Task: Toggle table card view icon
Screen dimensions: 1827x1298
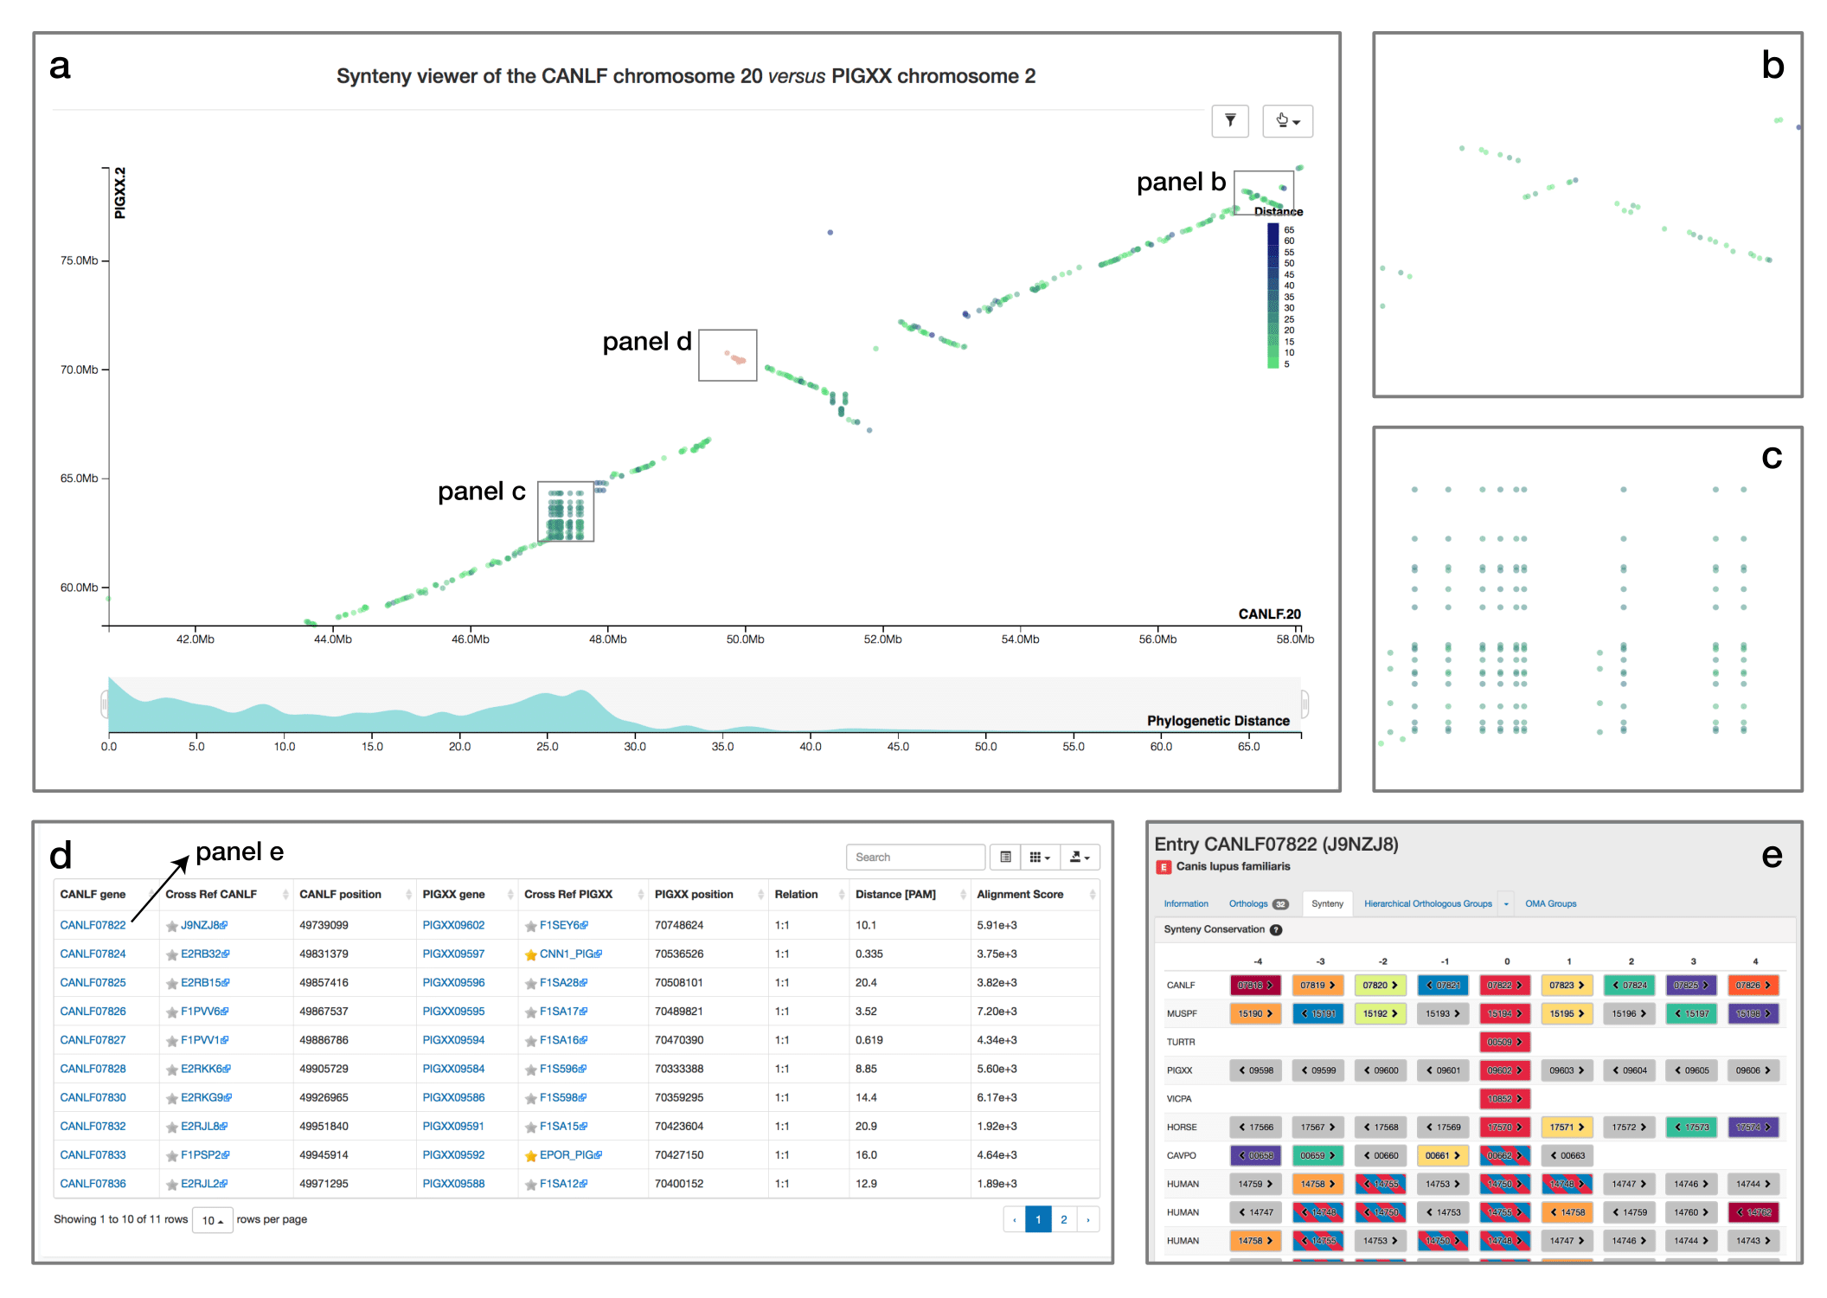Action: click(1005, 857)
